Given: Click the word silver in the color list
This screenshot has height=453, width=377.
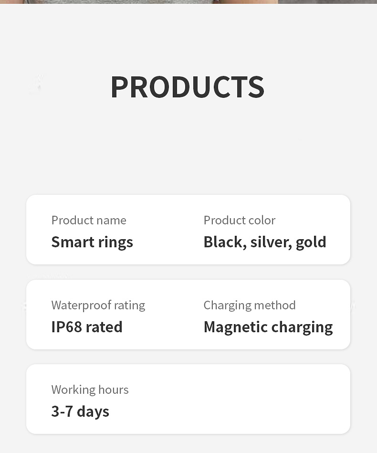Looking at the screenshot, I should click(x=271, y=242).
